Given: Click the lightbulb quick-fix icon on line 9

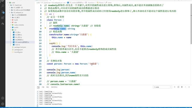Looking at the screenshot, I should coord(45,28).
